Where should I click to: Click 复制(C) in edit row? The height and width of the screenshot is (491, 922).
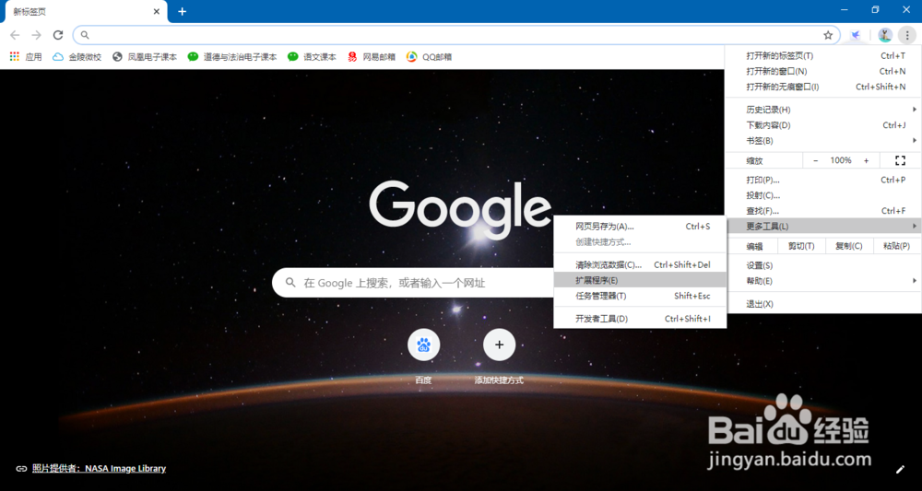pos(849,246)
